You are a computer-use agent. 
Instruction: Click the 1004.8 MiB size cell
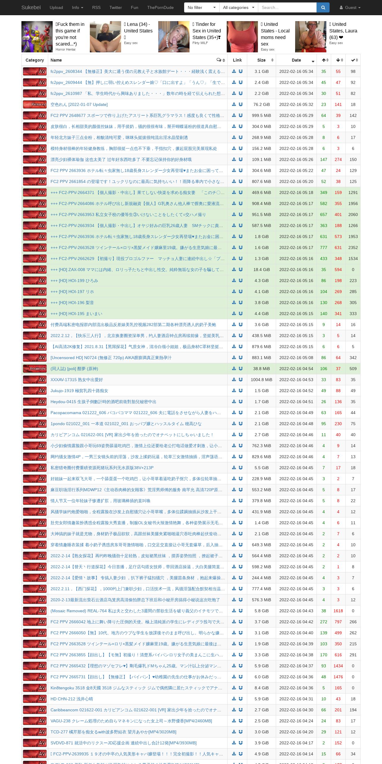pyautogui.click(x=262, y=380)
